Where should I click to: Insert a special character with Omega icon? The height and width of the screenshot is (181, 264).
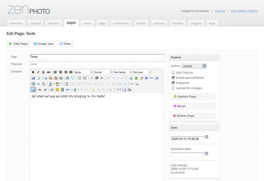coord(52,90)
